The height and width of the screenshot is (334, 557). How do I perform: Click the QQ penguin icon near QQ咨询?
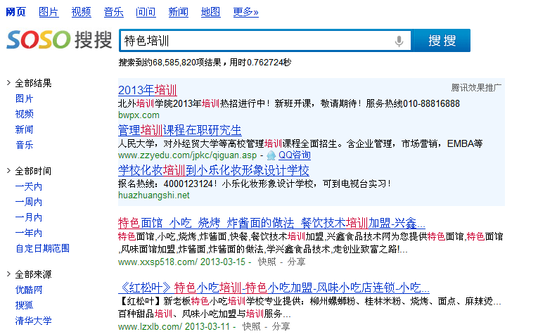click(271, 155)
